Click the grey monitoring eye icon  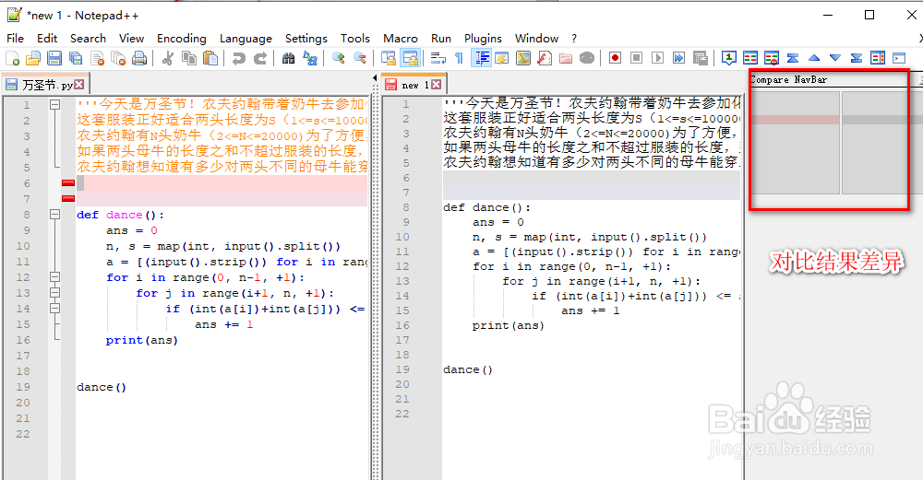[x=587, y=57]
